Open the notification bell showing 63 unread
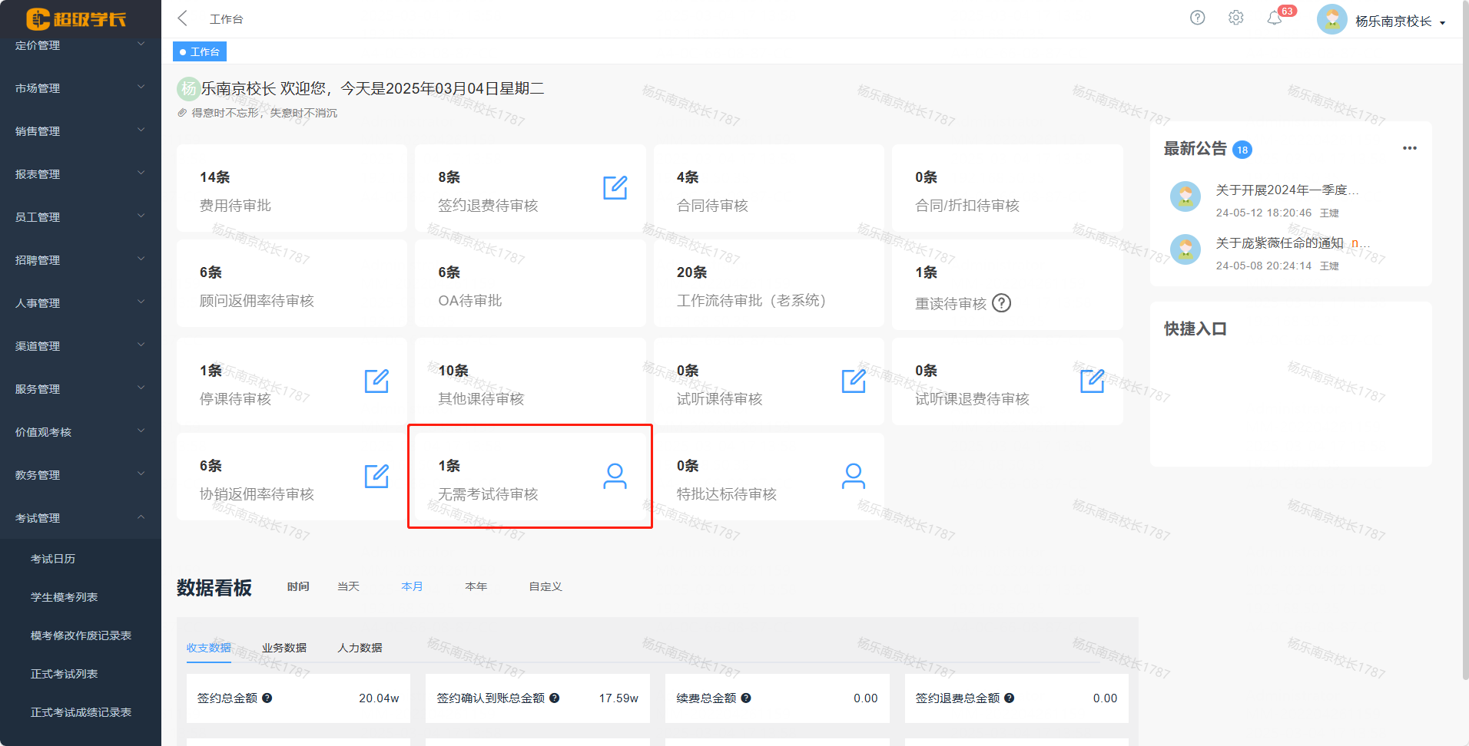The width and height of the screenshot is (1469, 746). [1275, 18]
